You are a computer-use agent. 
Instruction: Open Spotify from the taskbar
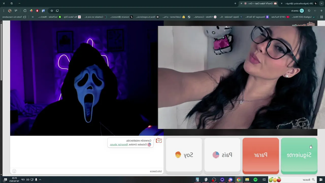[255, 180]
